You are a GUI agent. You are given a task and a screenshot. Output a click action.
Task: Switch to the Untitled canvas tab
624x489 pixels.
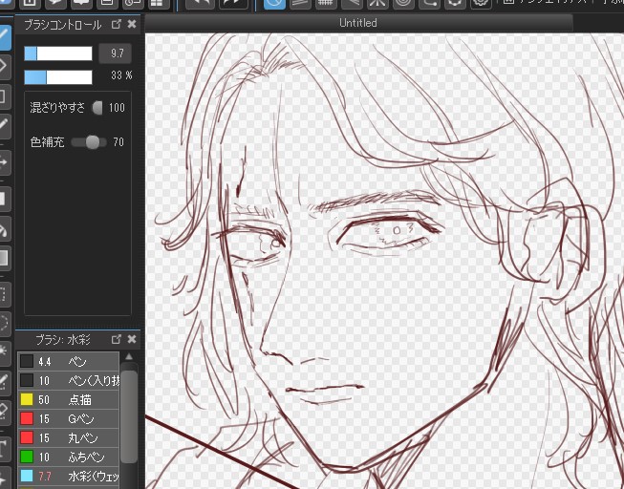coord(358,23)
